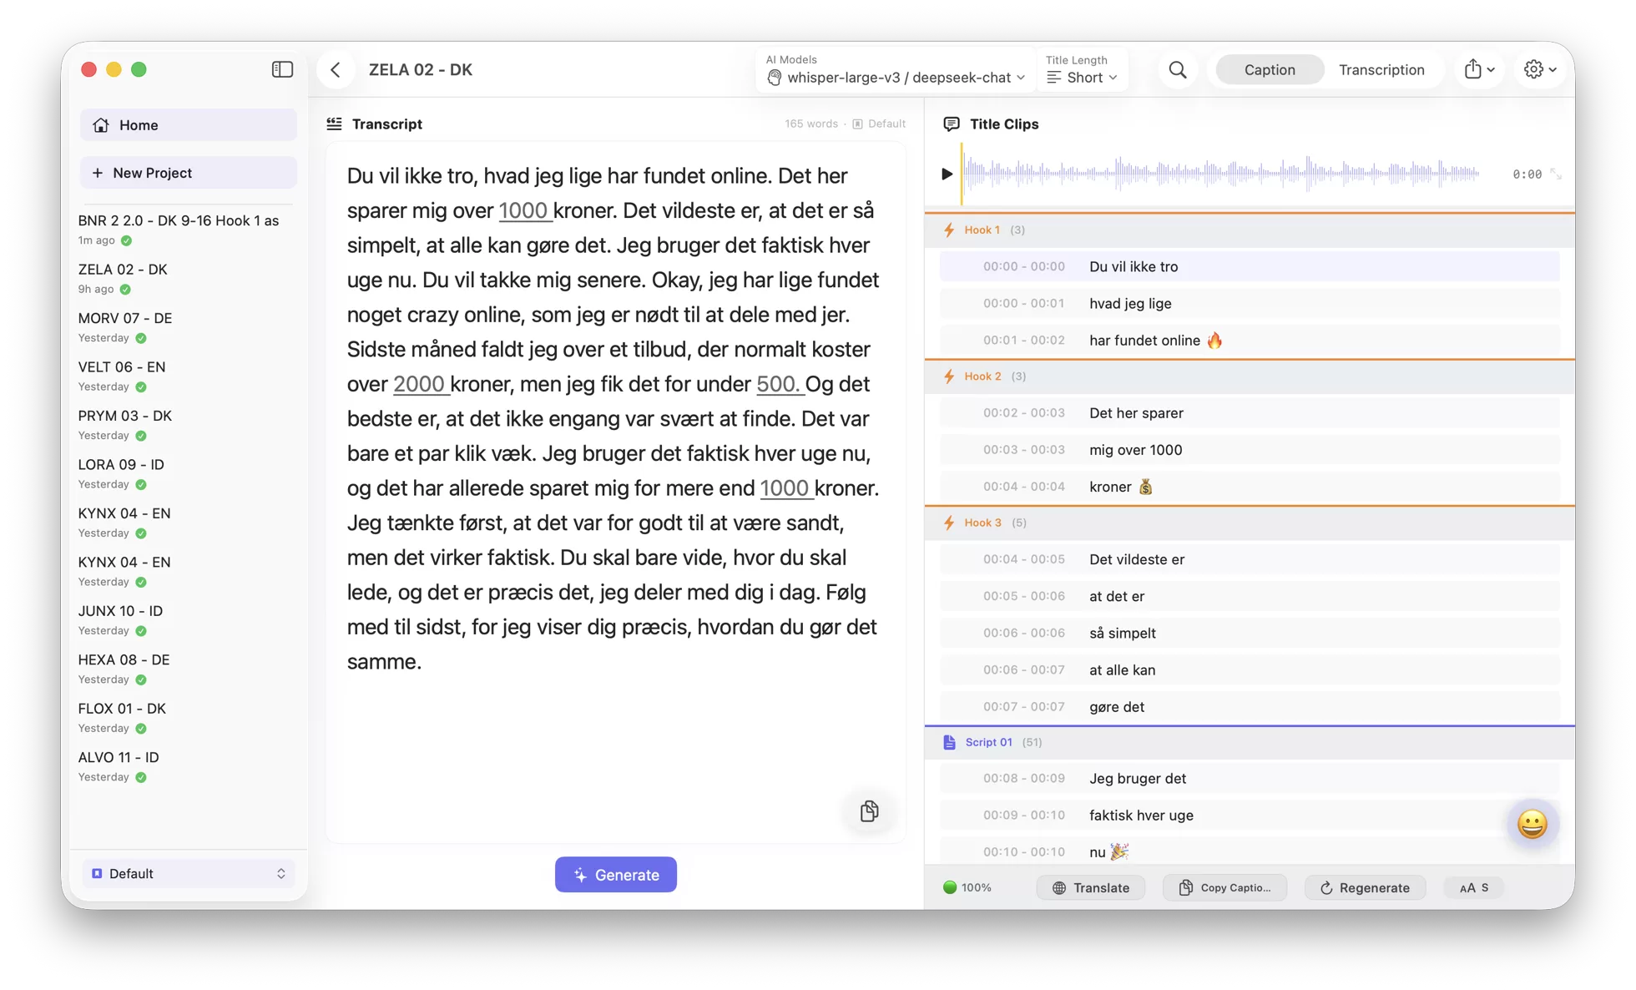Open the AI Models dropdown
This screenshot has height=990, width=1636.
coord(895,69)
